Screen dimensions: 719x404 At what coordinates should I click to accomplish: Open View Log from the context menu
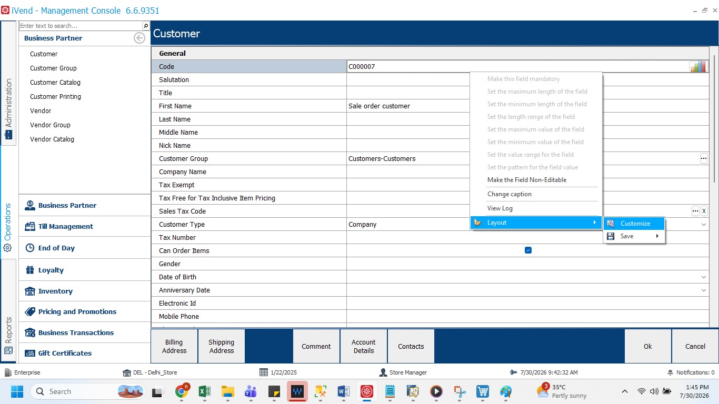500,208
